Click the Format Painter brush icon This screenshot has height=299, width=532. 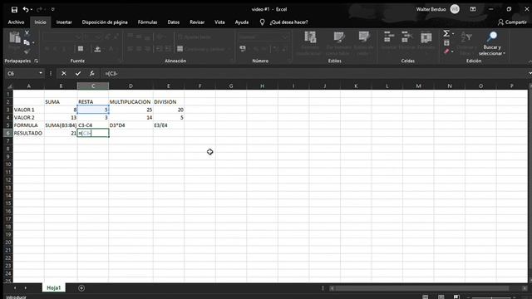pos(27,51)
